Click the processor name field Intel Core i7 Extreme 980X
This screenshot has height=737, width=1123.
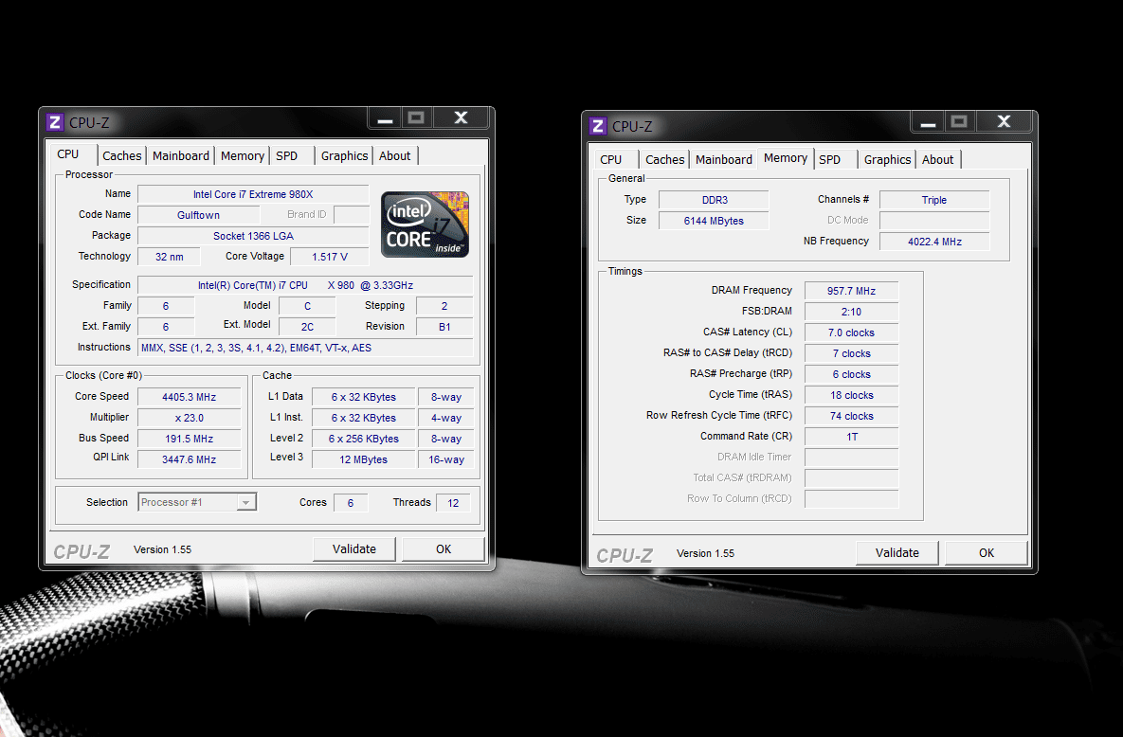[253, 194]
